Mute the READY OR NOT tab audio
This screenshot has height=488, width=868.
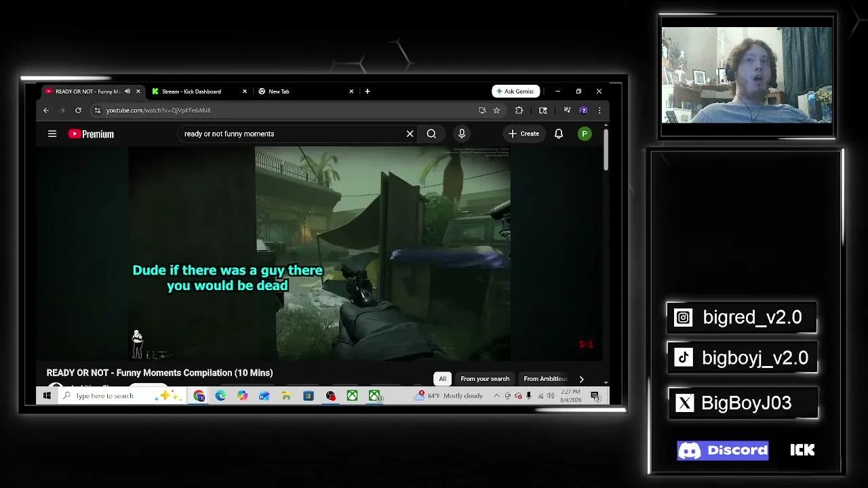[x=127, y=91]
